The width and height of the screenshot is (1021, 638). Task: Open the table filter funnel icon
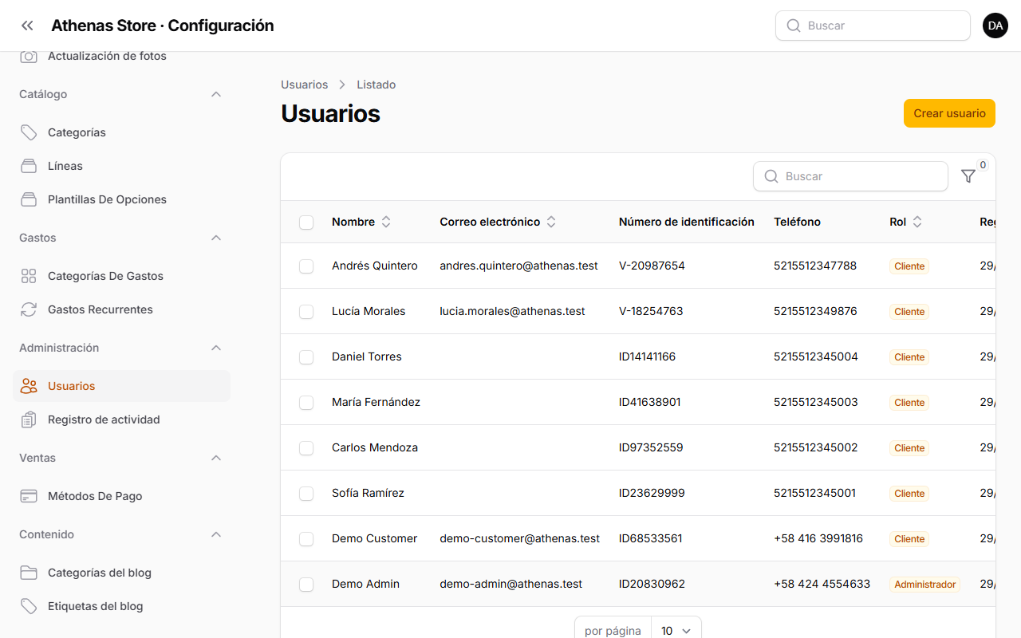(968, 176)
